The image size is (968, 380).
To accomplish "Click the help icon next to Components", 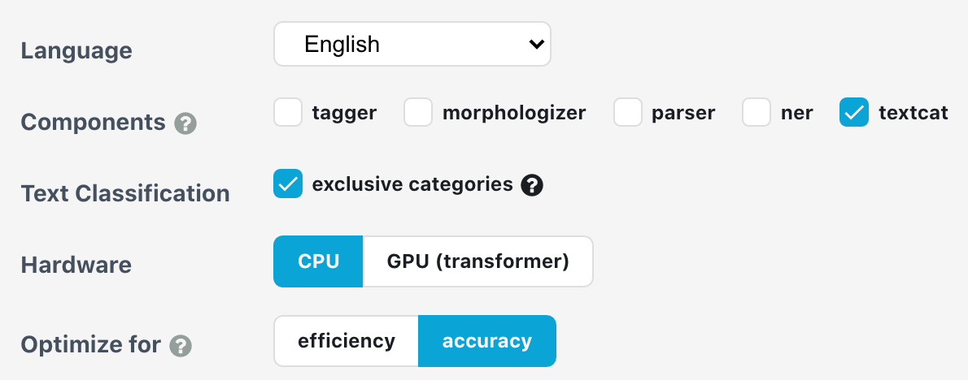I will point(185,123).
